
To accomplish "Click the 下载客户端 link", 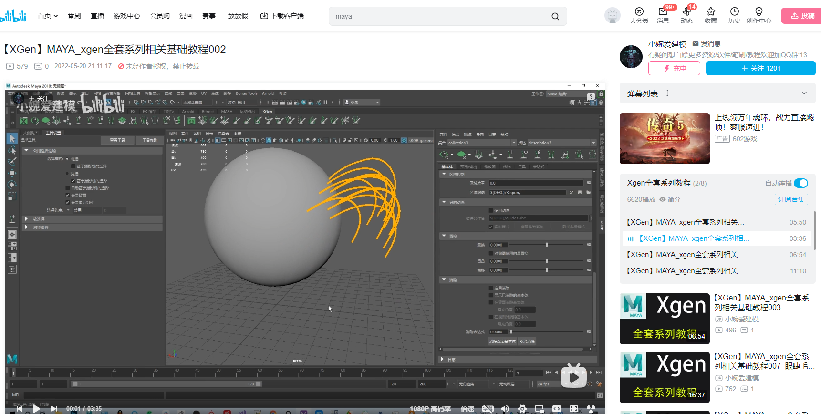I will tap(282, 16).
